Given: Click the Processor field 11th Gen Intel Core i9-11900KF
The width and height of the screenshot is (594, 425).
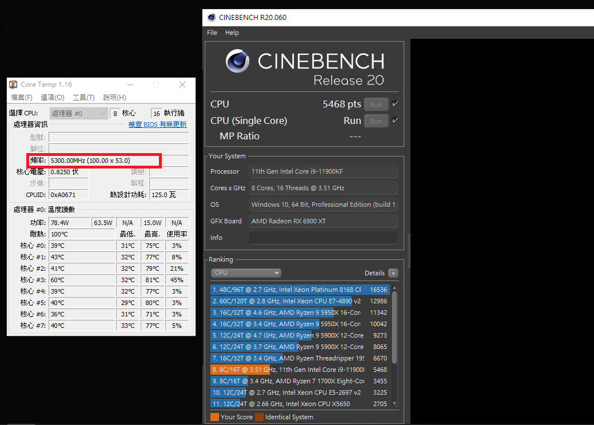Looking at the screenshot, I should 323,171.
